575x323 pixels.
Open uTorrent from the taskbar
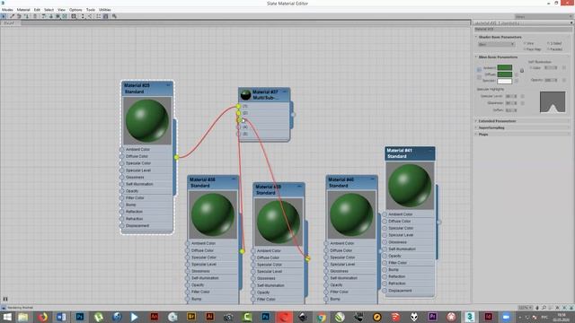click(98, 317)
